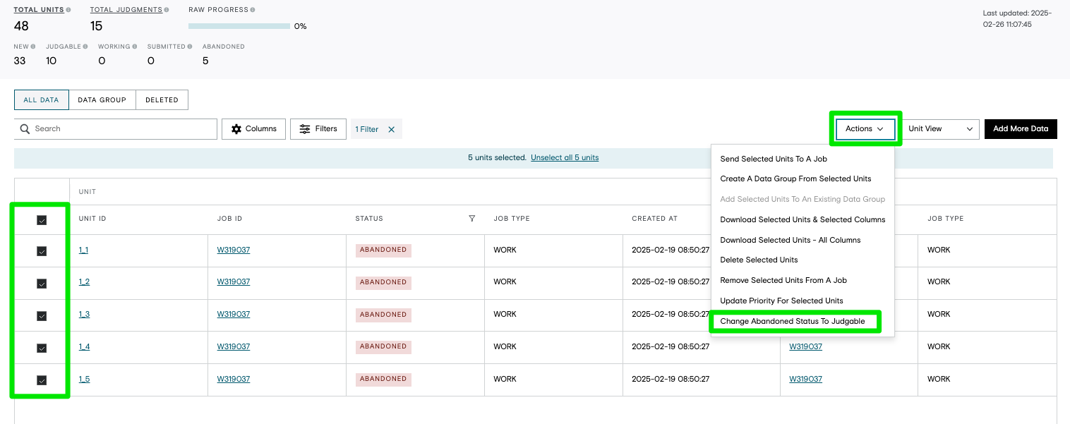Screen dimensions: 1070x424
Task: Choose Change Abandoned Status To Judgable
Action: [x=802, y=321]
